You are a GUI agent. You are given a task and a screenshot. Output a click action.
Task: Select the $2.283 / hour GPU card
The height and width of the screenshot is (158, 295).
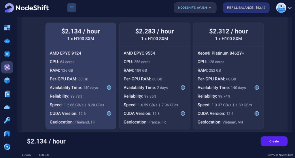pos(155,76)
